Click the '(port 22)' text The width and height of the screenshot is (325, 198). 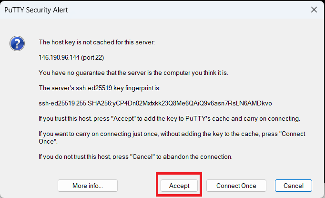[x=92, y=57]
